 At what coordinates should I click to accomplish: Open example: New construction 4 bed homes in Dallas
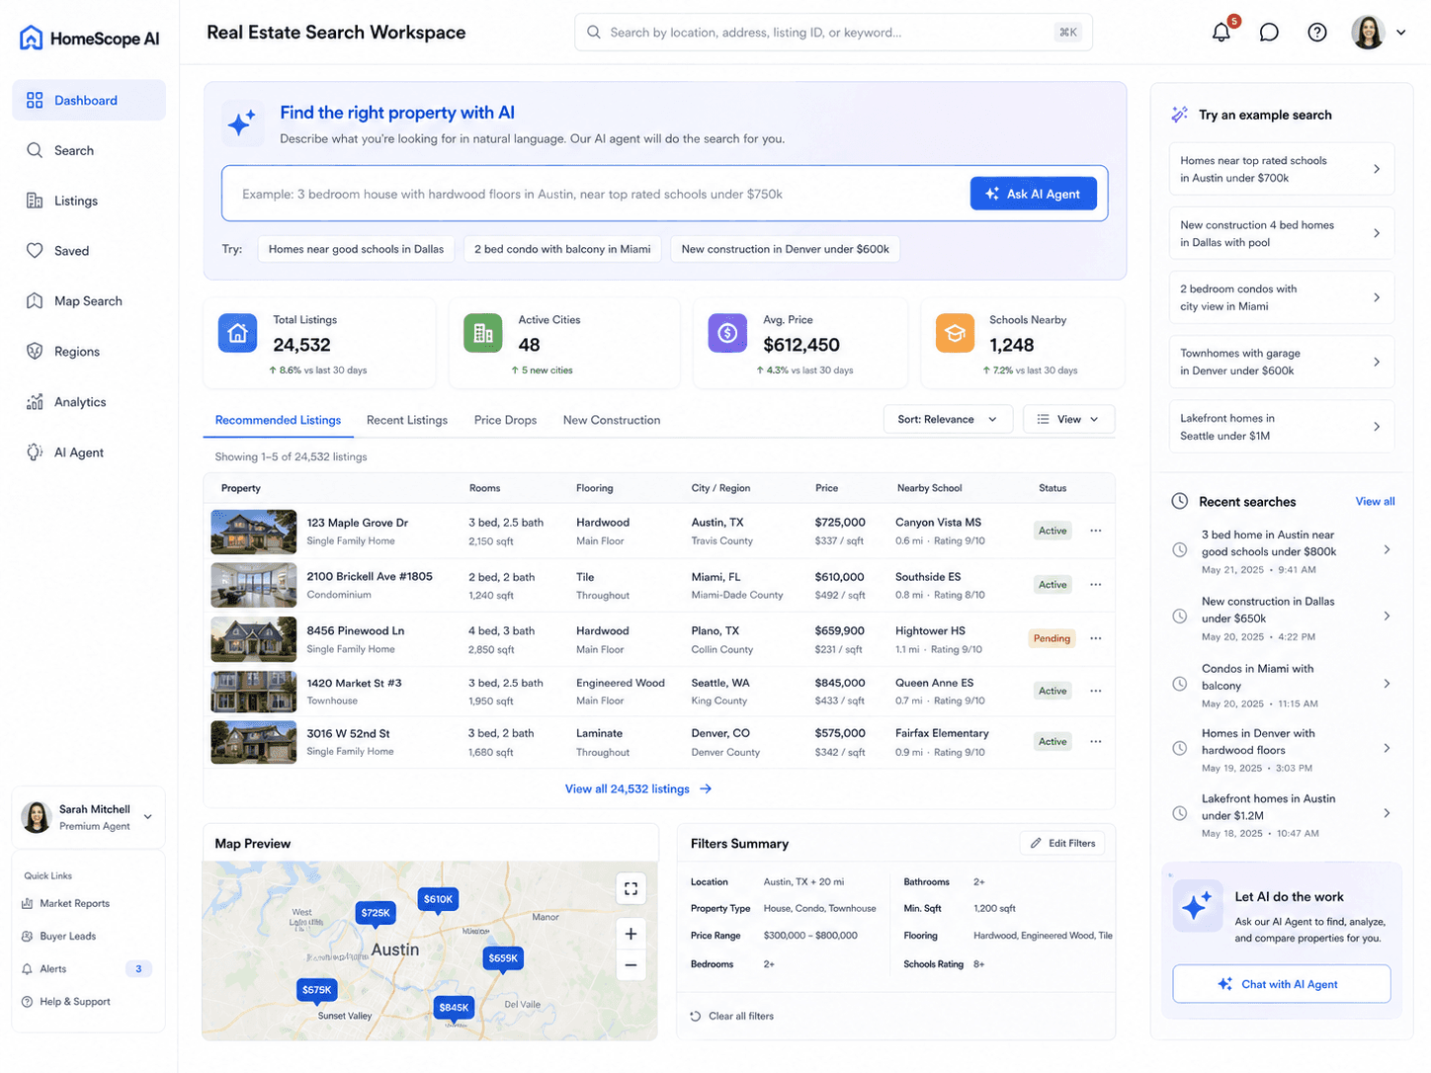[1281, 233]
